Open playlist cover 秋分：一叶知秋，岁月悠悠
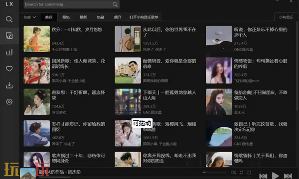The image size is (299, 179). tap(36, 39)
